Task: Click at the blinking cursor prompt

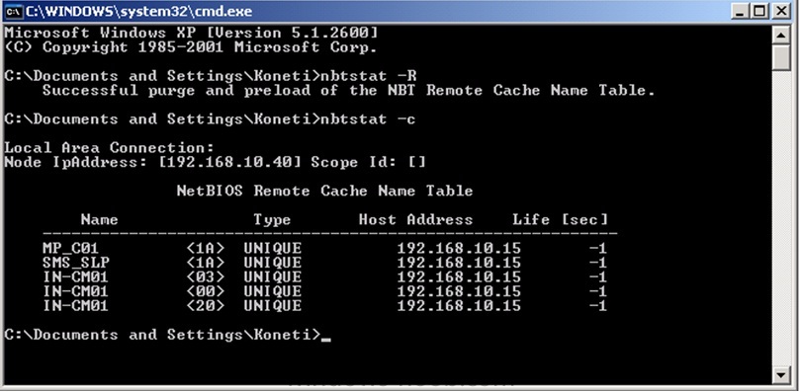Action: point(326,336)
